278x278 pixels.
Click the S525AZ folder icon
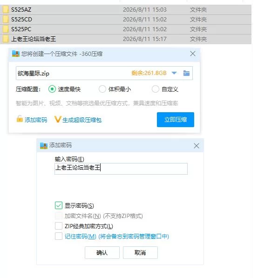coord(6,10)
